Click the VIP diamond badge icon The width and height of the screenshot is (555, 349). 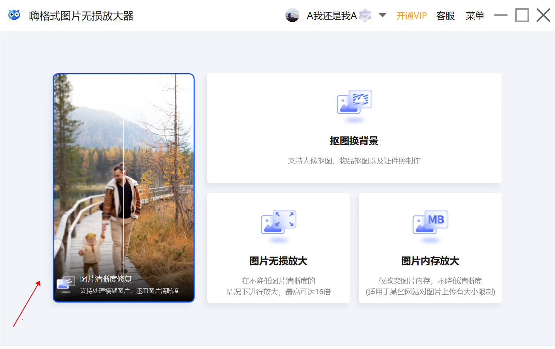pyautogui.click(x=365, y=15)
